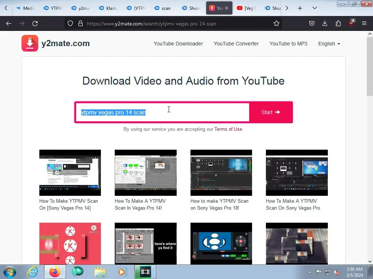Click the green globe browser taskbar icon

coord(78,272)
